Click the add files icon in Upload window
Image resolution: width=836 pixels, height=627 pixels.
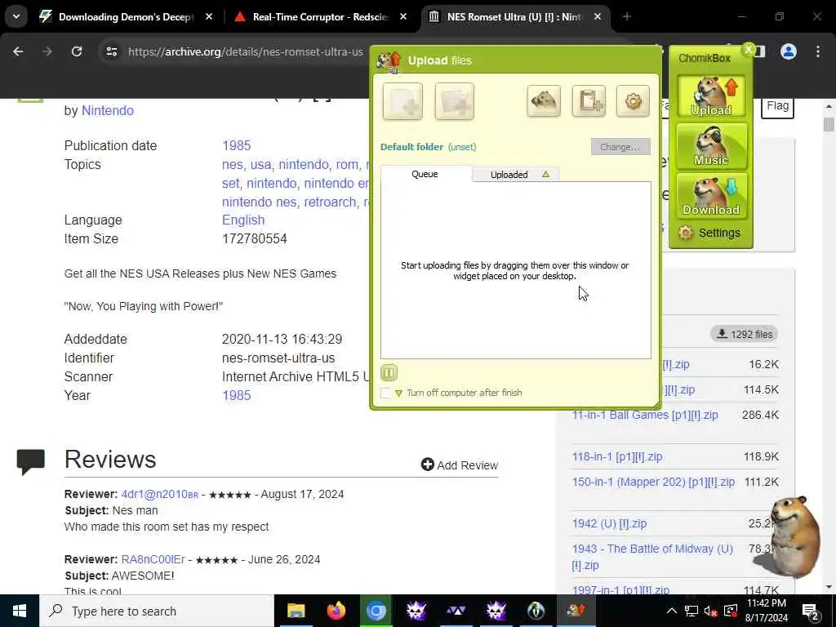(402, 101)
